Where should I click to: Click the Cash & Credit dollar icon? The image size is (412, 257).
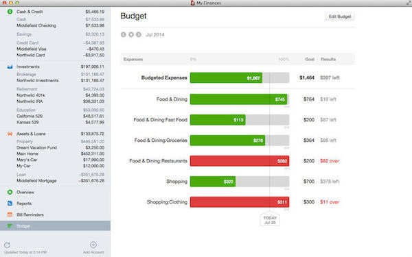pos(10,12)
